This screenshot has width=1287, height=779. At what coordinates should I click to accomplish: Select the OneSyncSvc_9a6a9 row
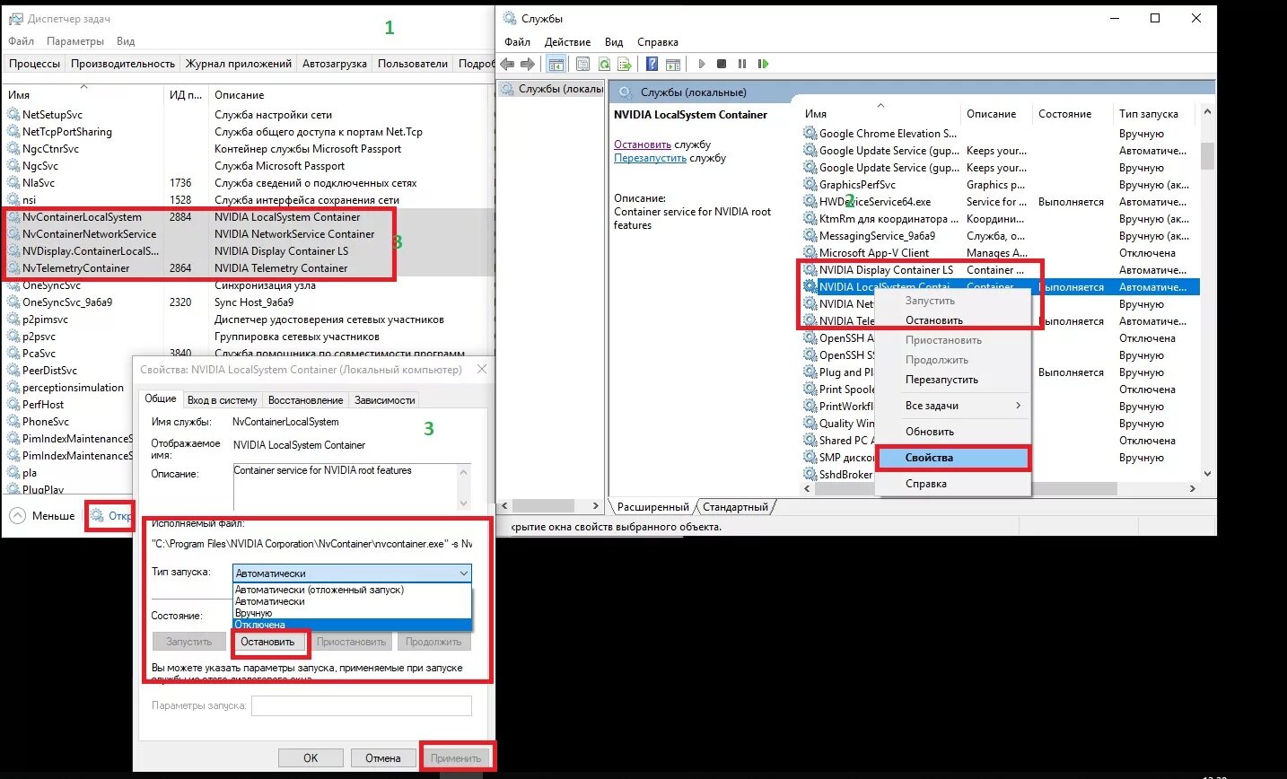click(247, 302)
